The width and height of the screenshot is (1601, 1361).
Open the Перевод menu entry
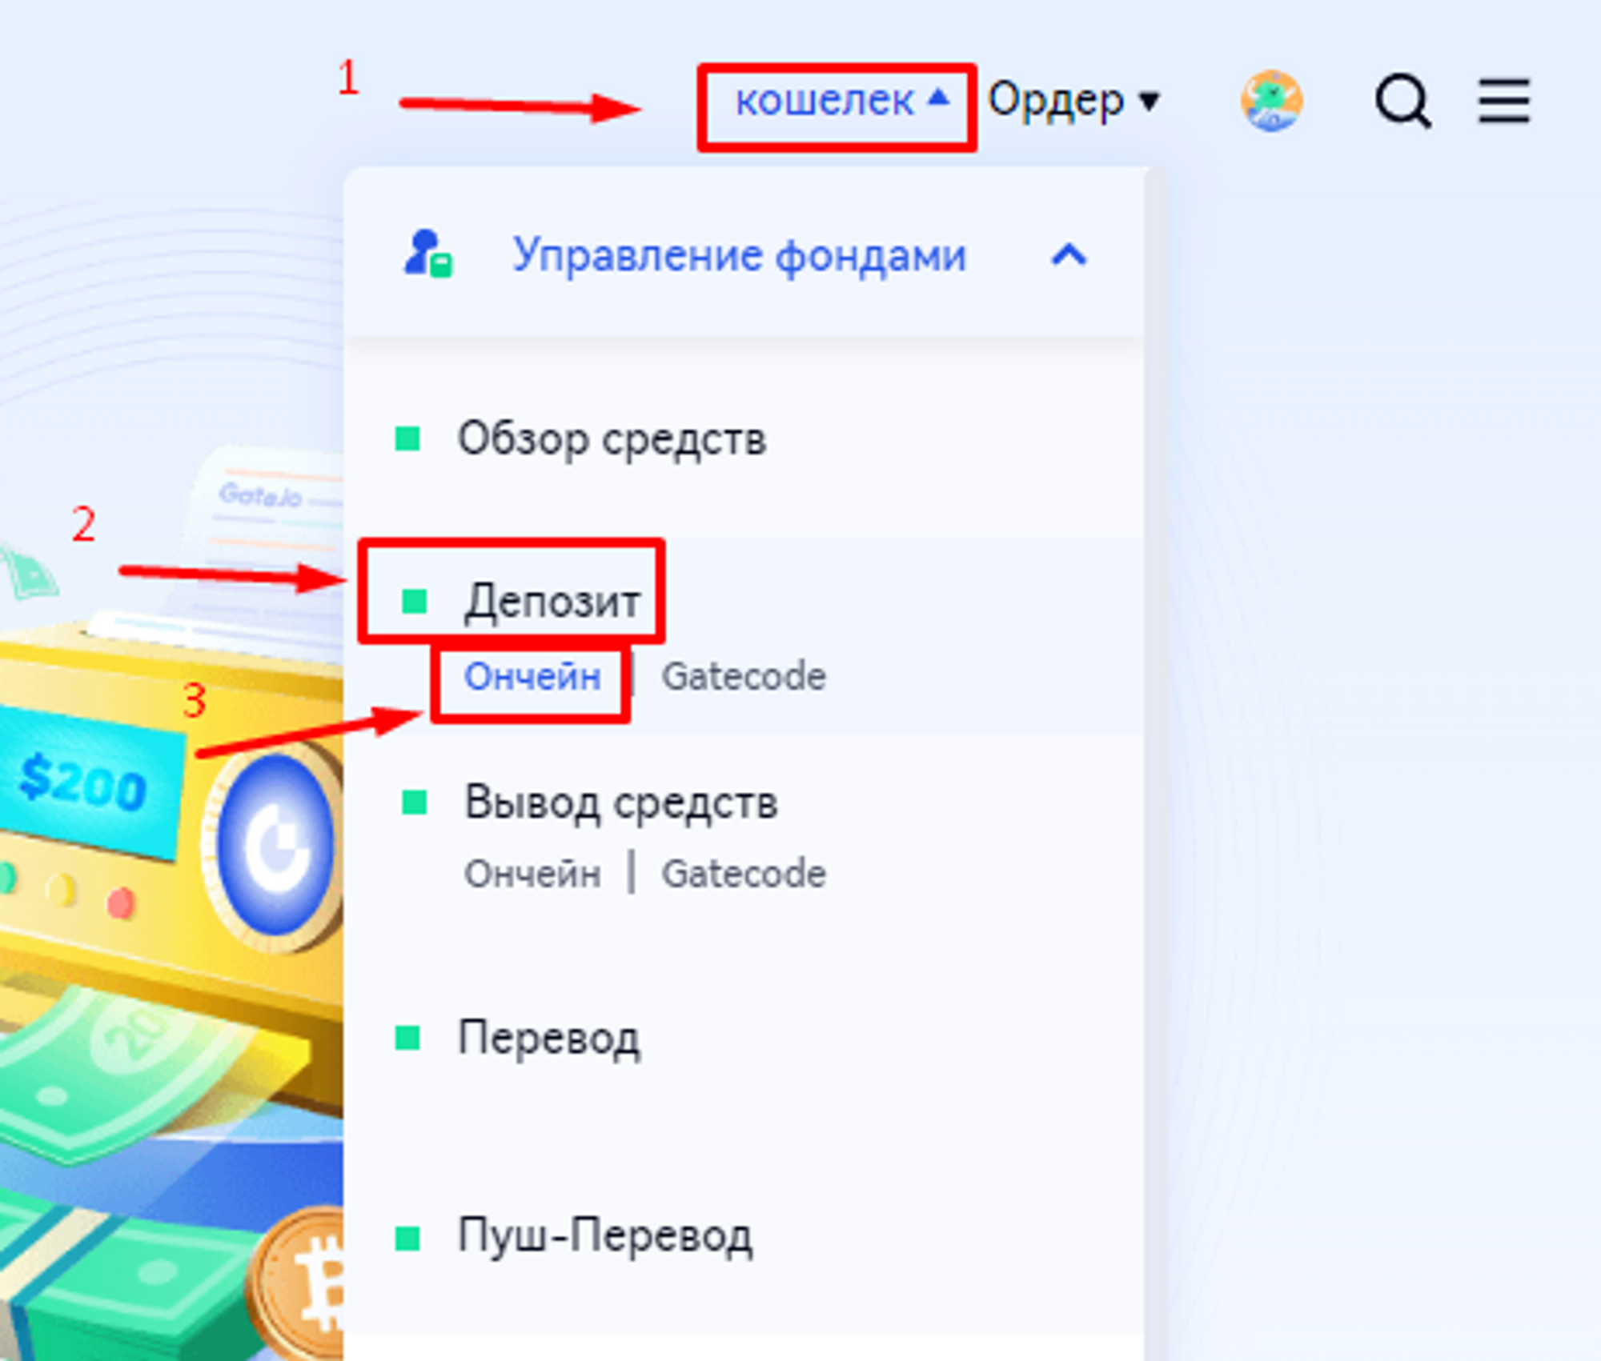pyautogui.click(x=549, y=1039)
